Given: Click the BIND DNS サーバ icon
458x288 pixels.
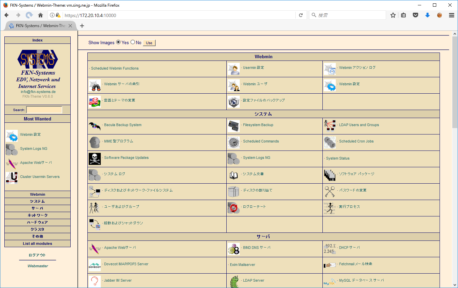Looking at the screenshot, I should click(x=234, y=249).
